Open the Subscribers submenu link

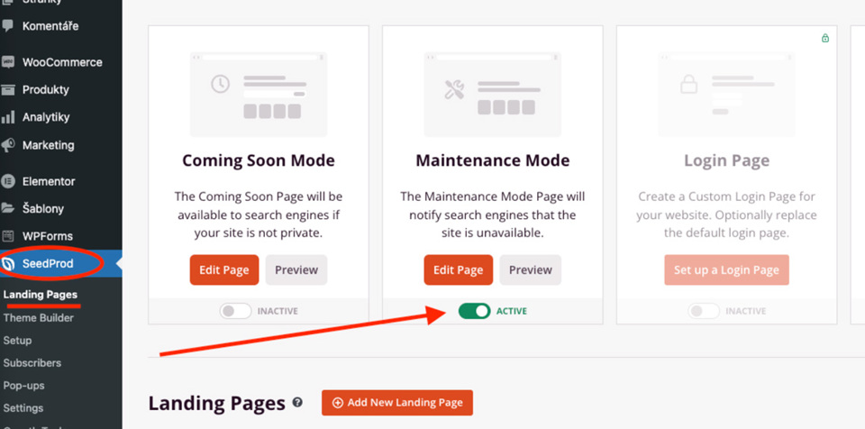(x=32, y=362)
